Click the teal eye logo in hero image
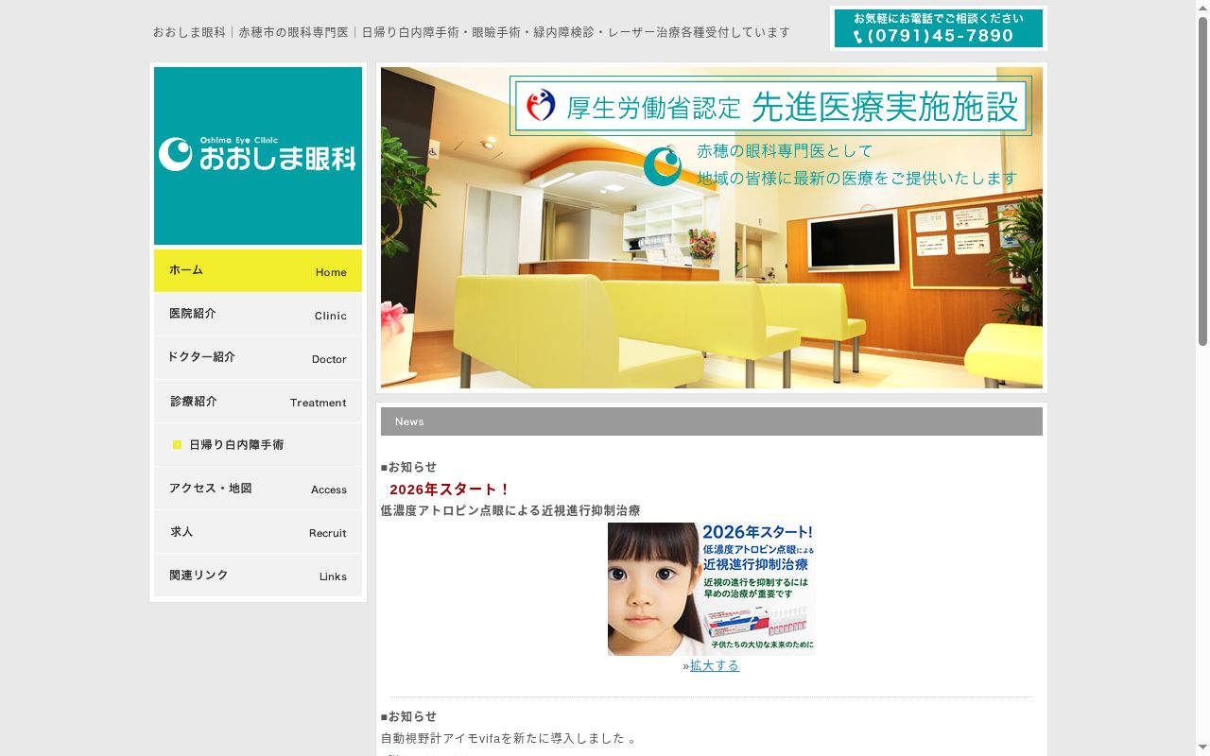 (663, 165)
